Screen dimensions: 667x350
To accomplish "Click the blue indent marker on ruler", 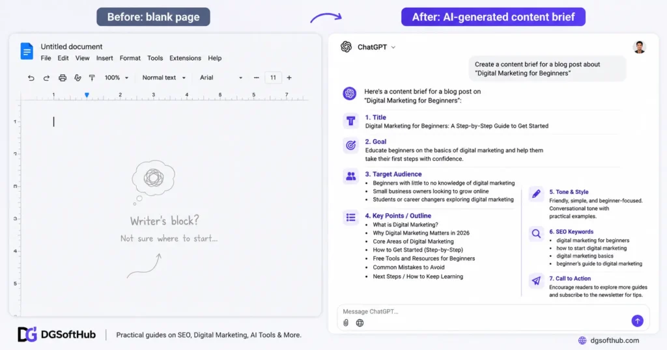I will click(87, 95).
